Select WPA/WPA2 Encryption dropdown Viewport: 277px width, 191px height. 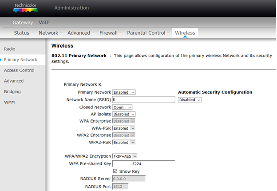coord(125,156)
